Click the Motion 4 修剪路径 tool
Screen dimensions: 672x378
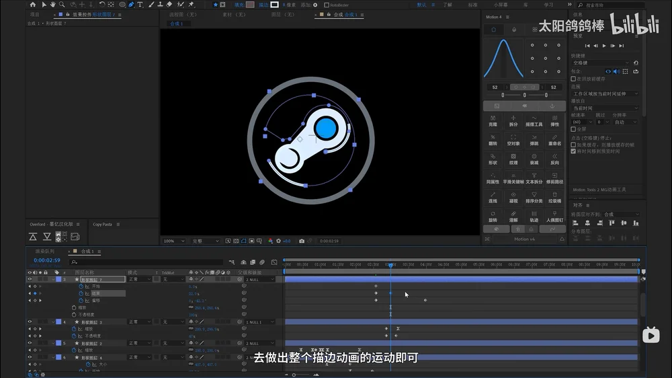(x=554, y=178)
